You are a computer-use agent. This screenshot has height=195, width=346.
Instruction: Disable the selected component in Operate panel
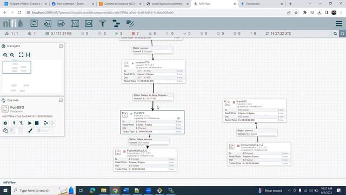point(22,123)
